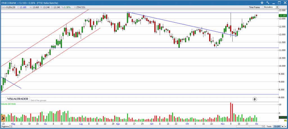
Task: Click the green volume value tag
Action: [283, 118]
